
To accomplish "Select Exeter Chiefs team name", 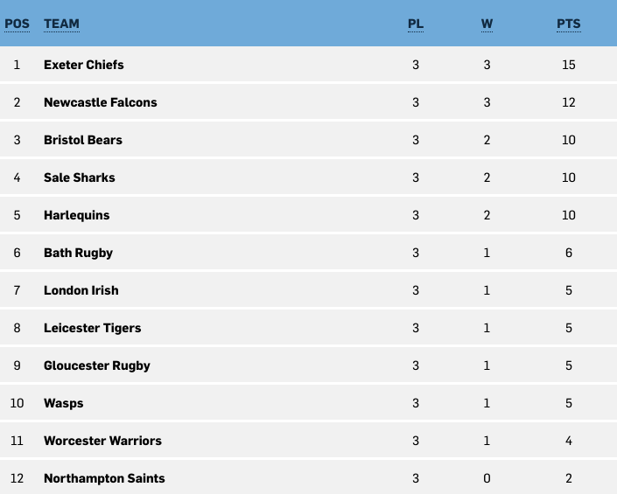I will (84, 65).
